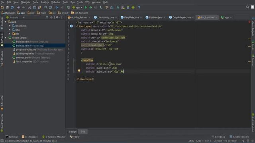Click the Project Structure icon

(112, 8)
